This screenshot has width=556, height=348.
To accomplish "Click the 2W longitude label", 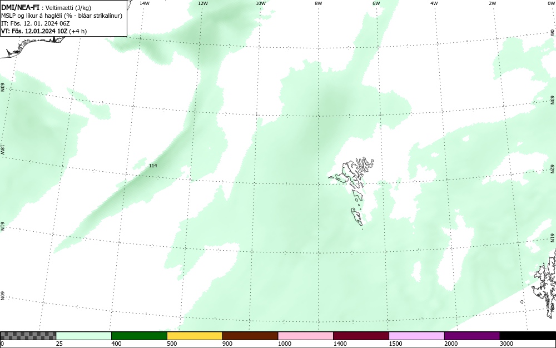I will pyautogui.click(x=492, y=3).
